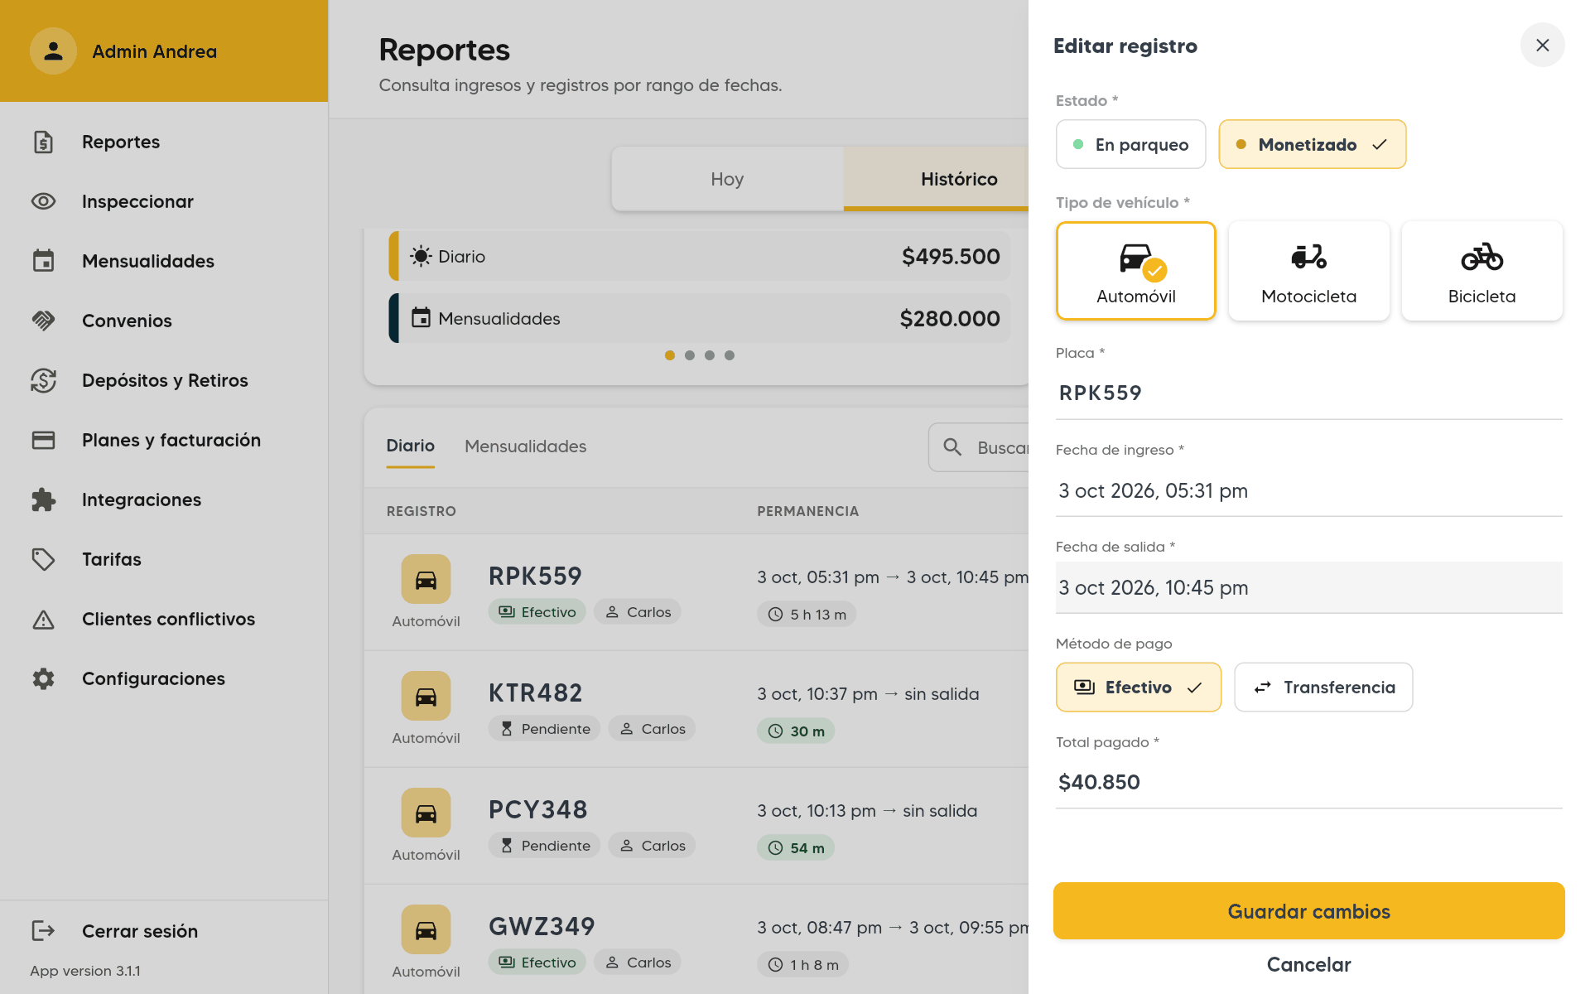Go to last carousel dot

click(730, 355)
